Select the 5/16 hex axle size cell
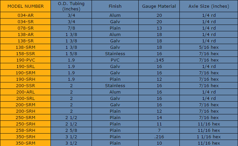This screenshot has width=238, height=146. click(209, 47)
